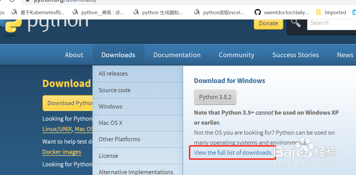Viewport: 356px width, 175px height.
Task: Open the Docker images link
Action: 62,152
